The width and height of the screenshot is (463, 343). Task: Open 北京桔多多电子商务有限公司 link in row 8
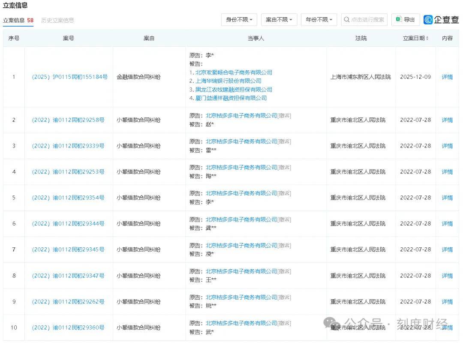tap(241, 271)
